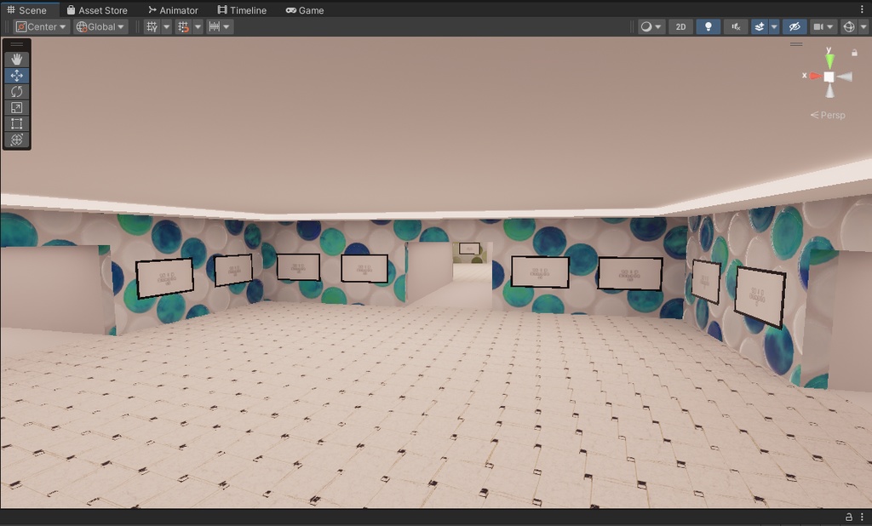Select the nearest large frame on the right wall
This screenshot has height=526, width=872.
pyautogui.click(x=760, y=296)
